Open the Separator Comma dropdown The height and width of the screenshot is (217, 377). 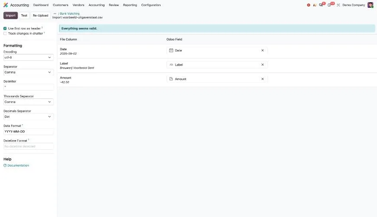coord(28,72)
